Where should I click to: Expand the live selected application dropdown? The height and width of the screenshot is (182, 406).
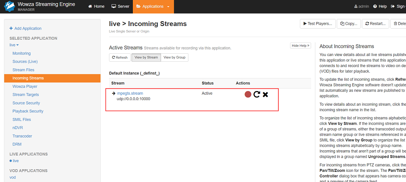(14, 45)
